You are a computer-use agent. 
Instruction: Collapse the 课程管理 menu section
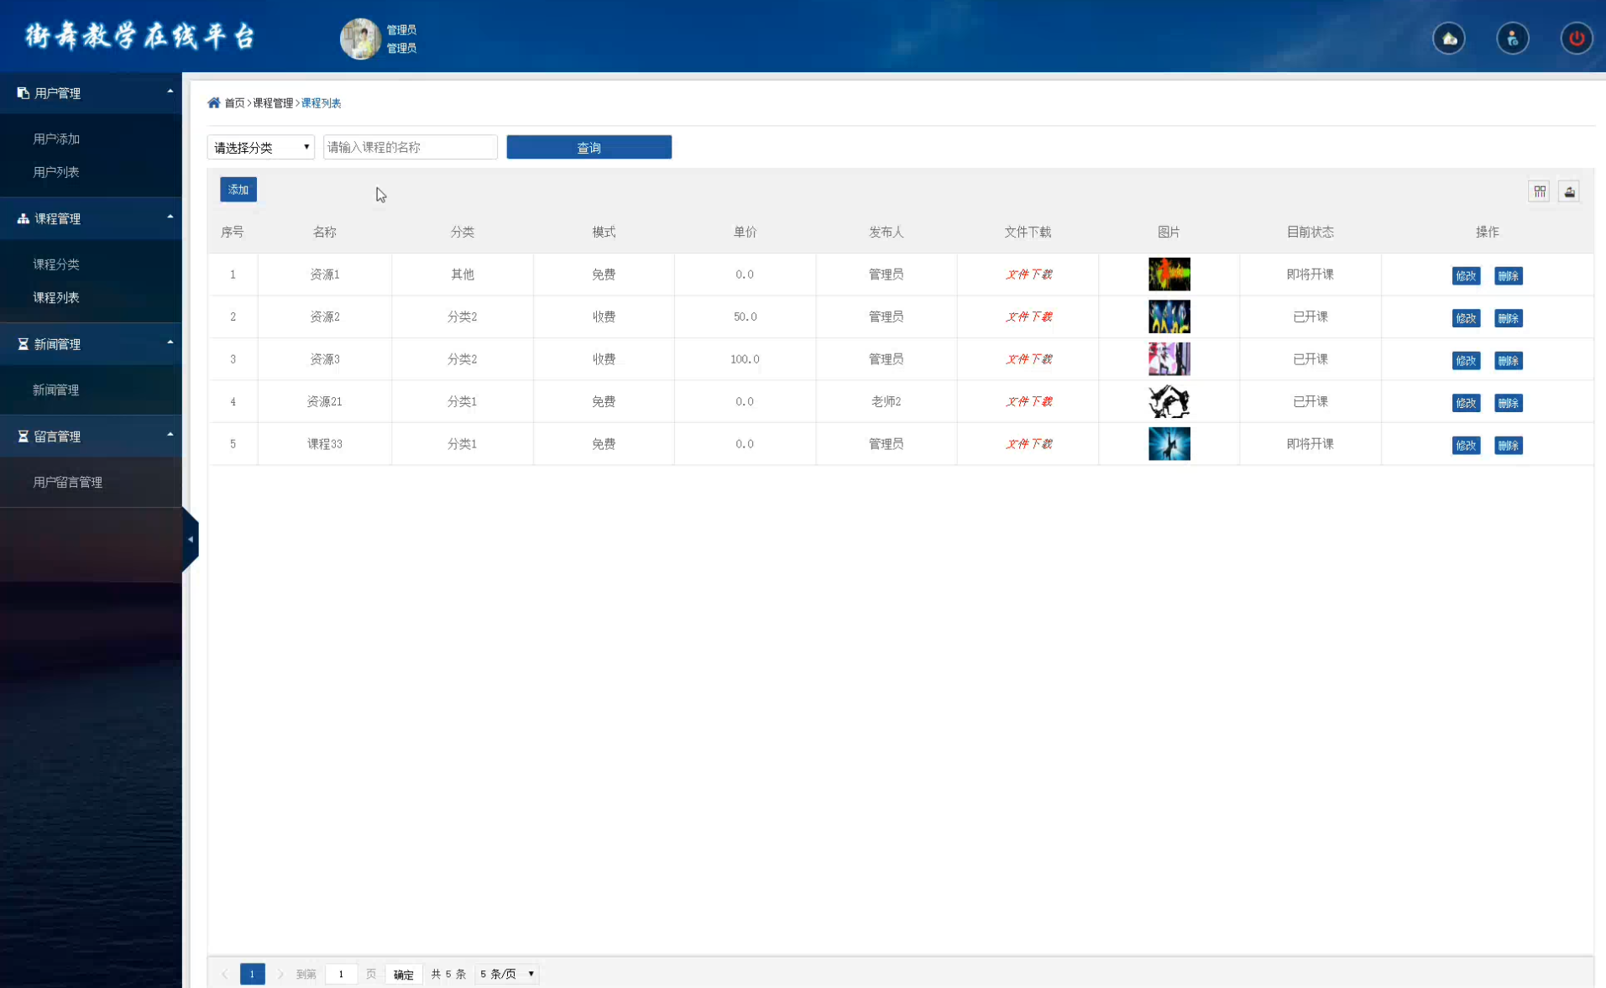pyautogui.click(x=91, y=218)
